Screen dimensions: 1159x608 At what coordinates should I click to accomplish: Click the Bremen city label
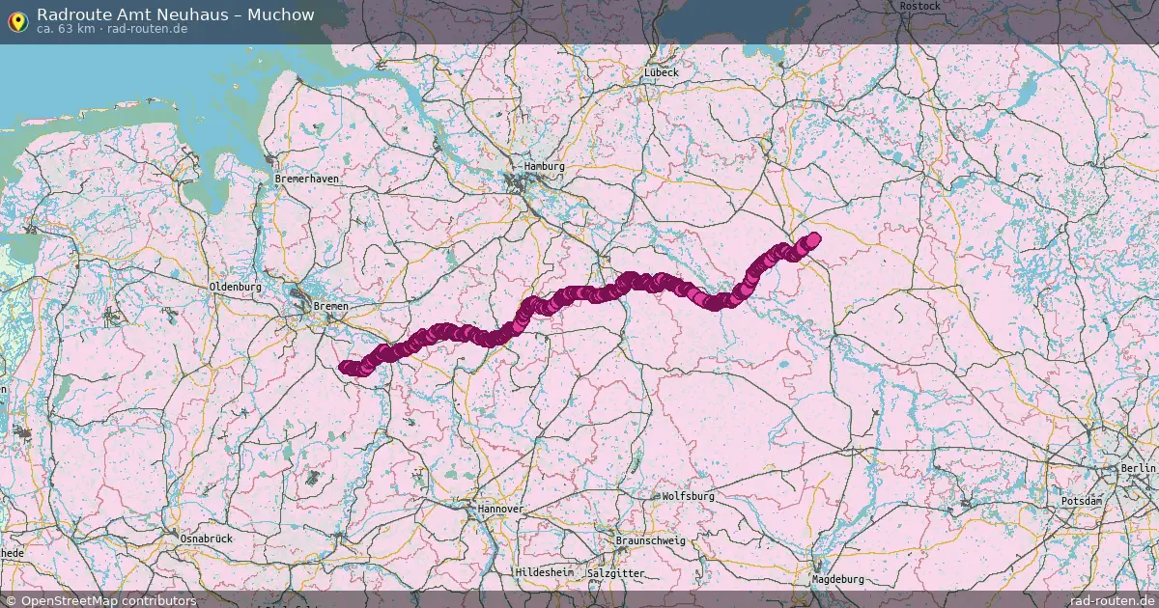pos(330,306)
